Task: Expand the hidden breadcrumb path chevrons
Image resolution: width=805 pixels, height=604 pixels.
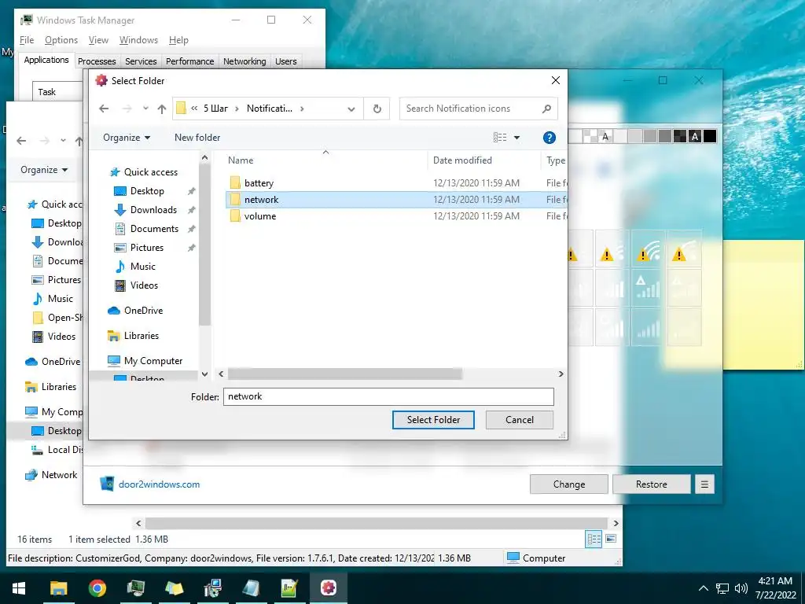Action: (x=194, y=109)
